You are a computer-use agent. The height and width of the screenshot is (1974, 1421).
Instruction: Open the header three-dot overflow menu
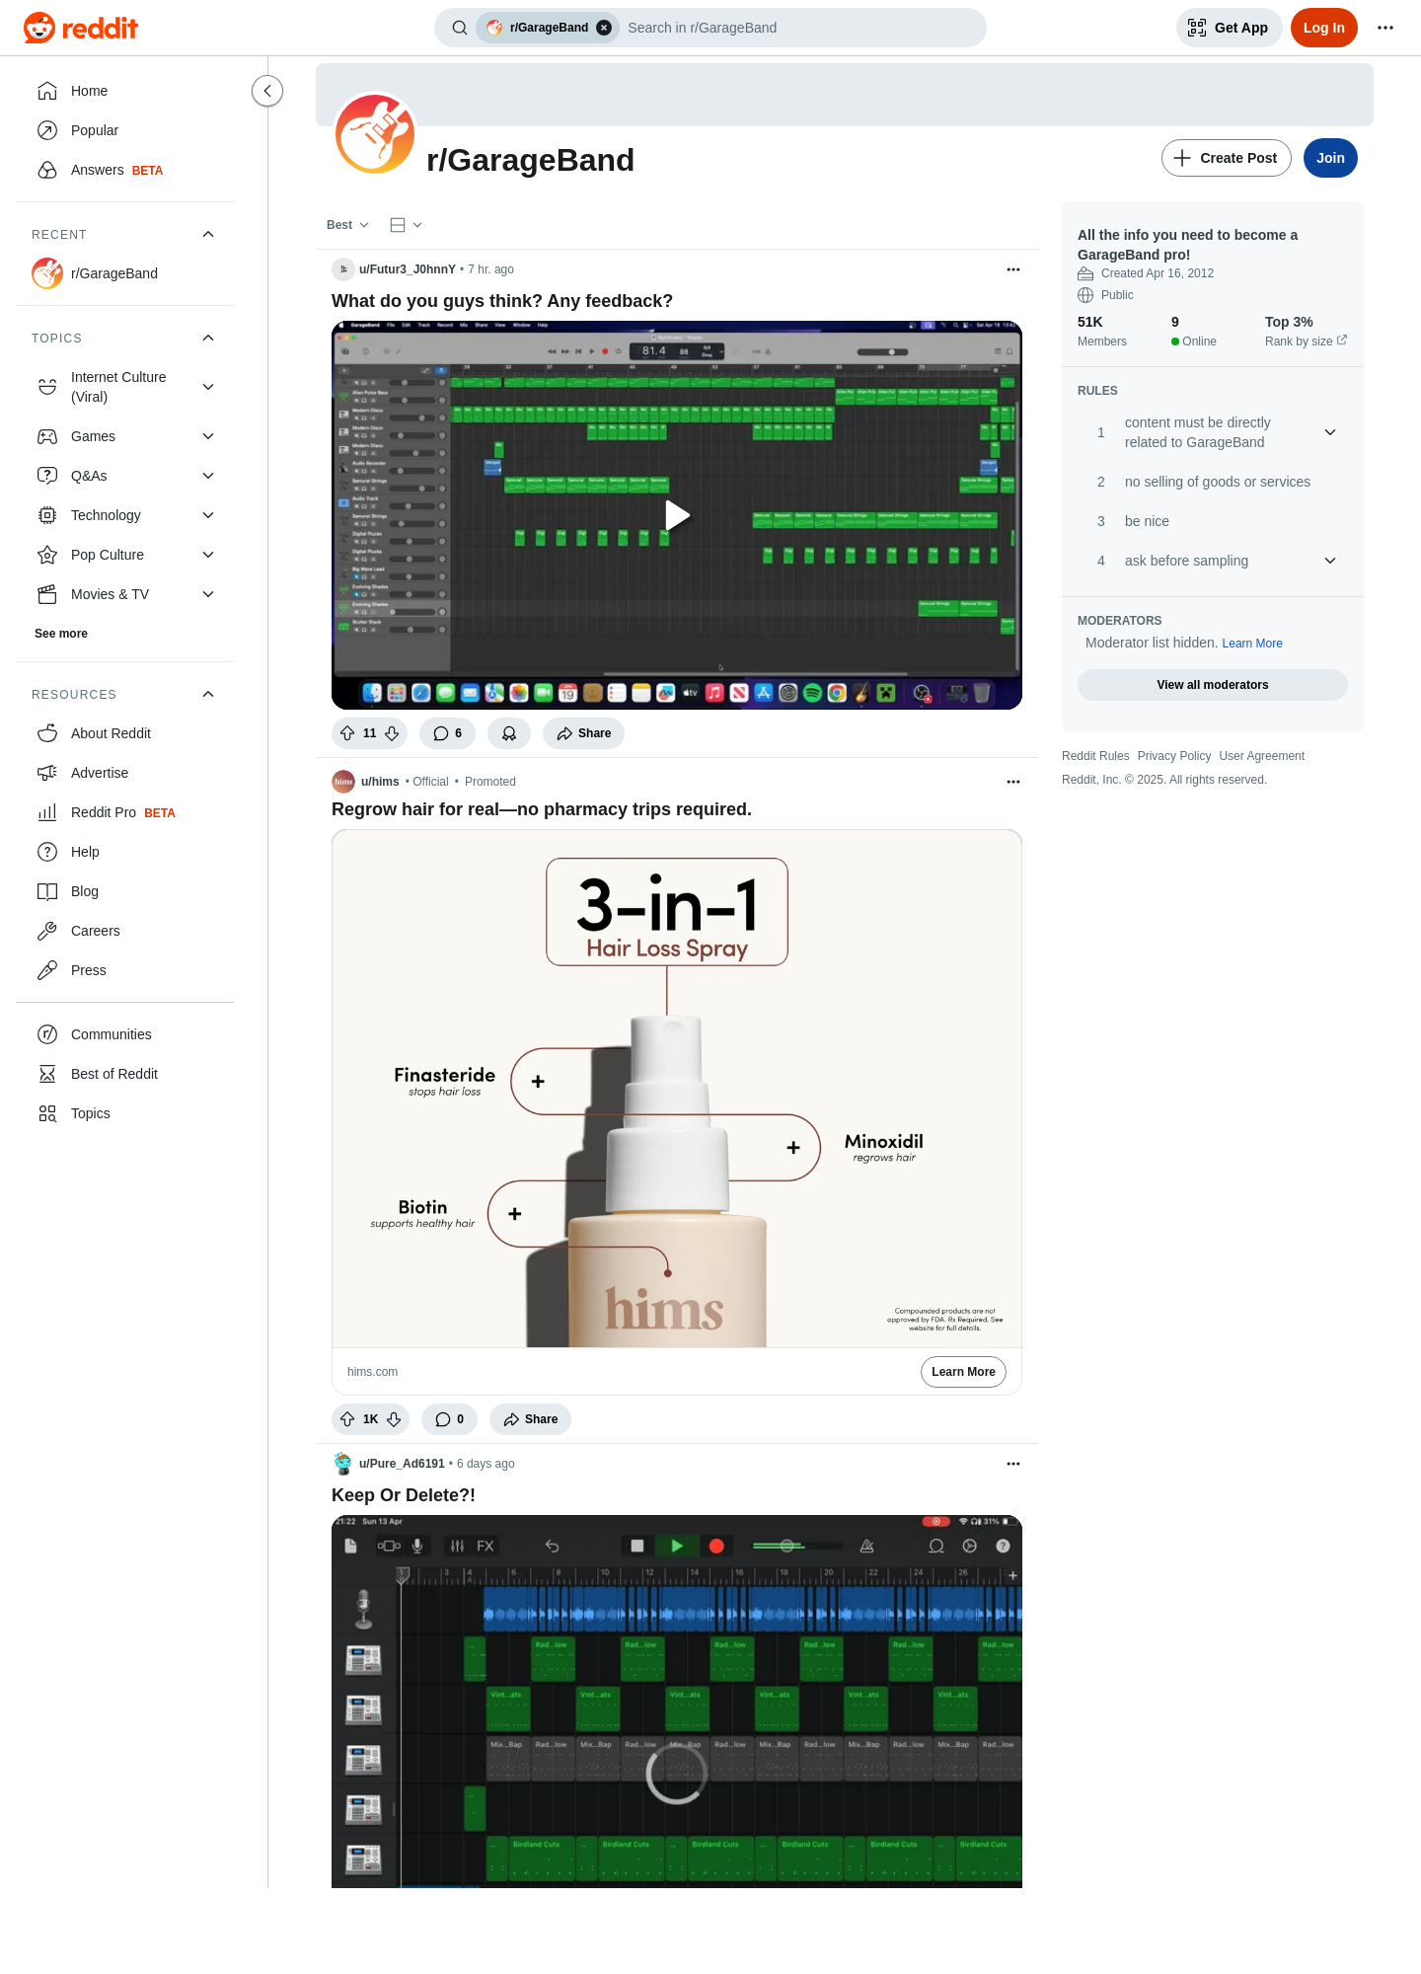[x=1385, y=28]
